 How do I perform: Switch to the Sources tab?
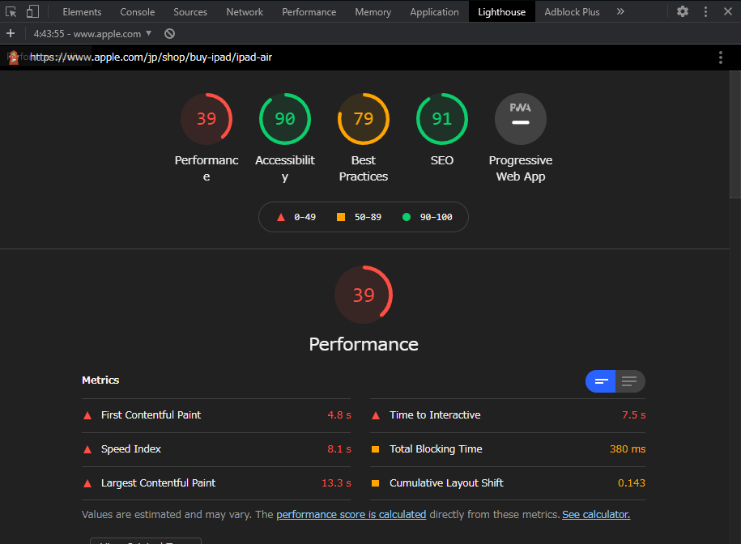tap(190, 12)
